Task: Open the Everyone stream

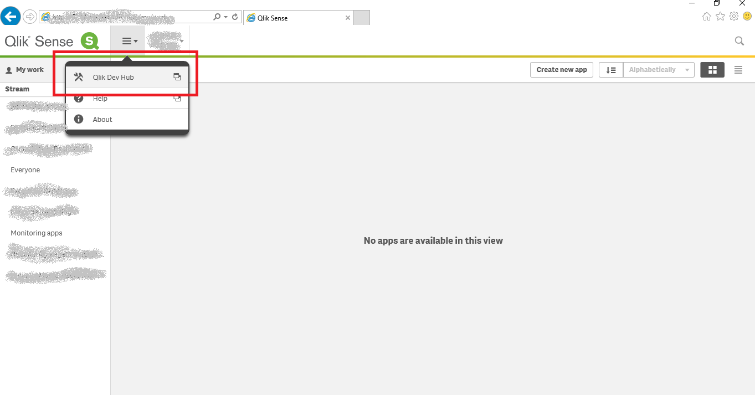Action: (x=25, y=170)
